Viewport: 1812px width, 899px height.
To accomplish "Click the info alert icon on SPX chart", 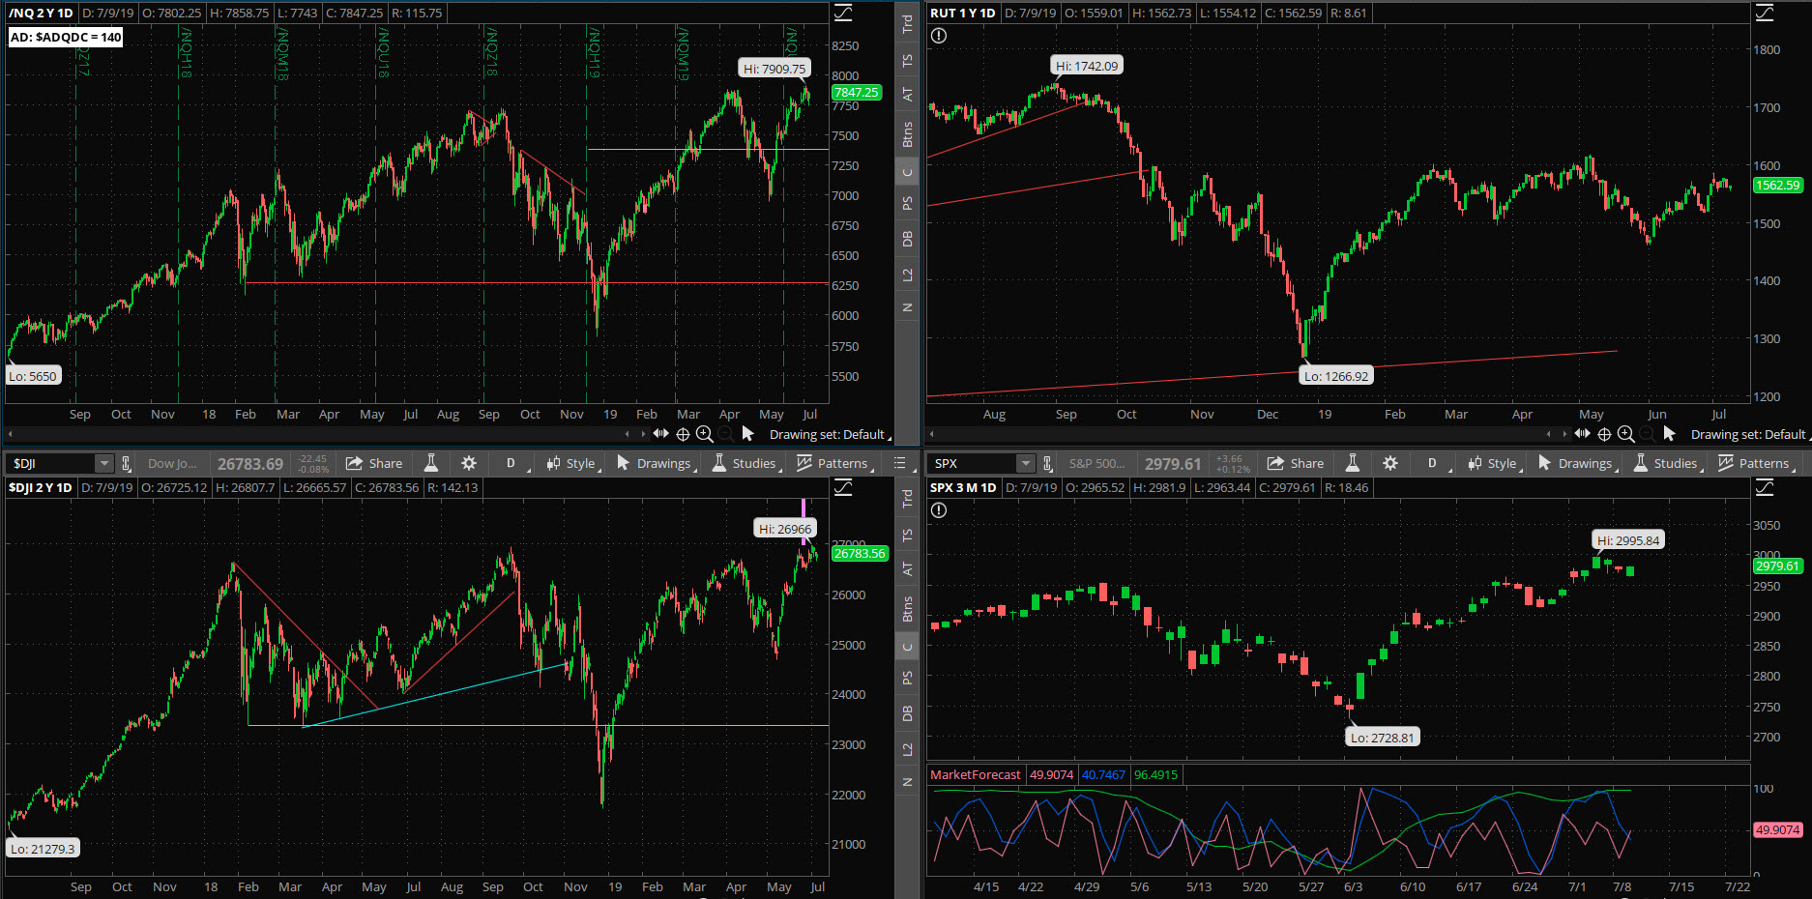I will (939, 510).
